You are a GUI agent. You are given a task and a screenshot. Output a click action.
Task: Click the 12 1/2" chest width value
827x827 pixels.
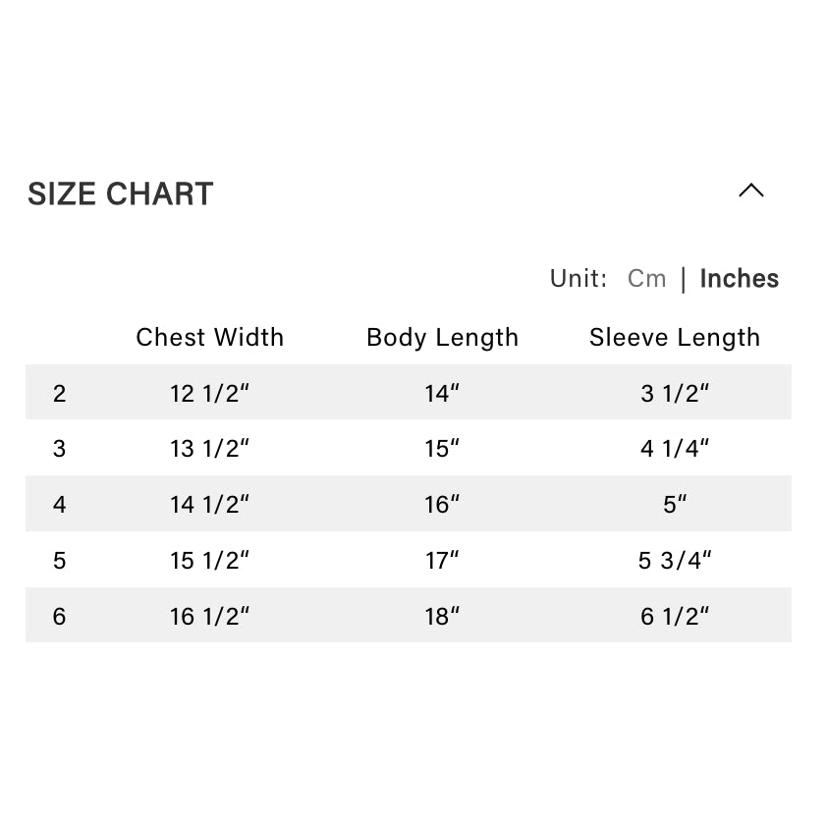point(209,393)
